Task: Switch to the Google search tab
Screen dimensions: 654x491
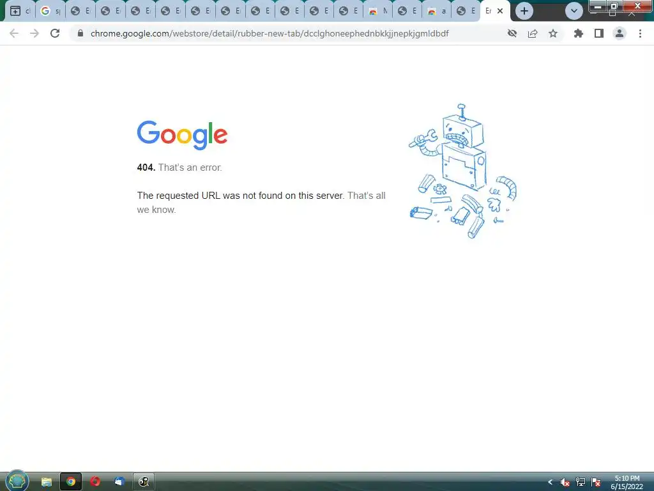Action: [50, 12]
